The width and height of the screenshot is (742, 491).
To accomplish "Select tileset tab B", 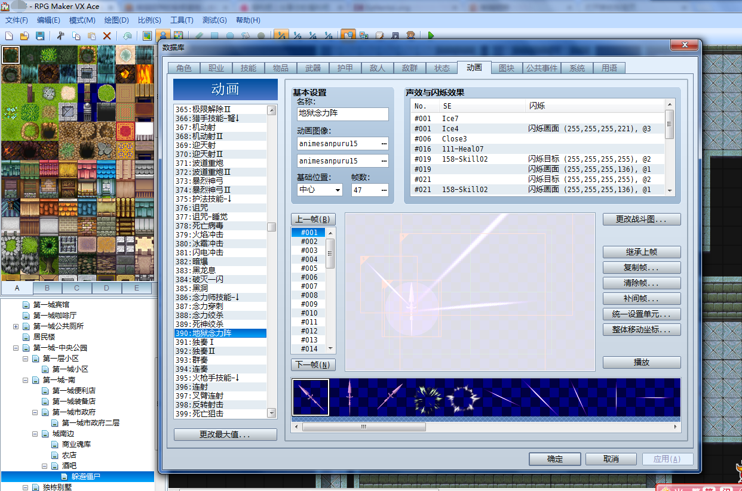I will (47, 288).
